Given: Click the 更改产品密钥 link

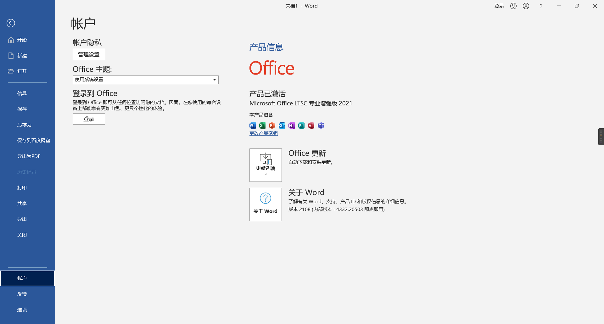Looking at the screenshot, I should coord(263,133).
